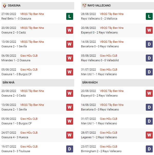Click the D badge beside Osasuna 3 - 3 Toulouse
The image size is (154, 155).
pyautogui.click(x=70, y=149)
